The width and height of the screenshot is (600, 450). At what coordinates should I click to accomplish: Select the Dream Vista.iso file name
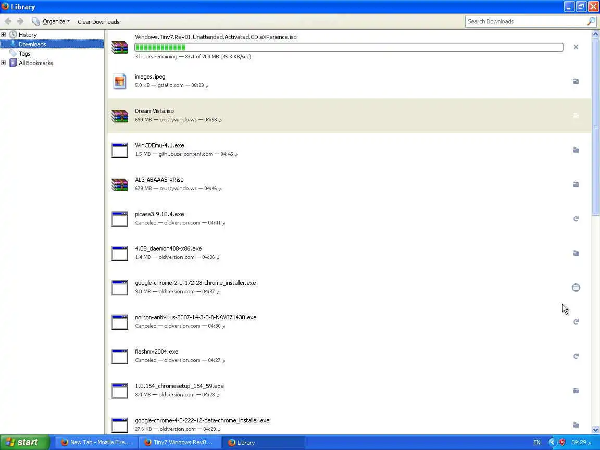click(154, 111)
